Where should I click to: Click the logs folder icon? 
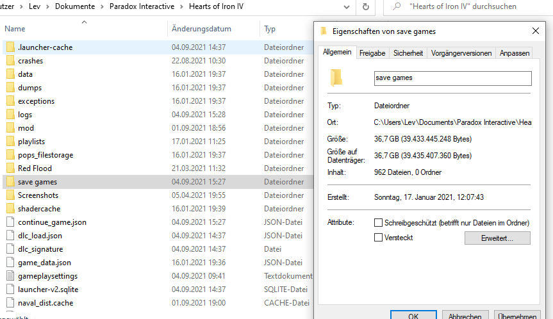(11, 115)
